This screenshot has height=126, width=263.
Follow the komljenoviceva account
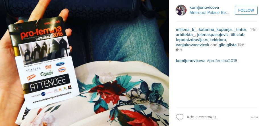(246, 10)
